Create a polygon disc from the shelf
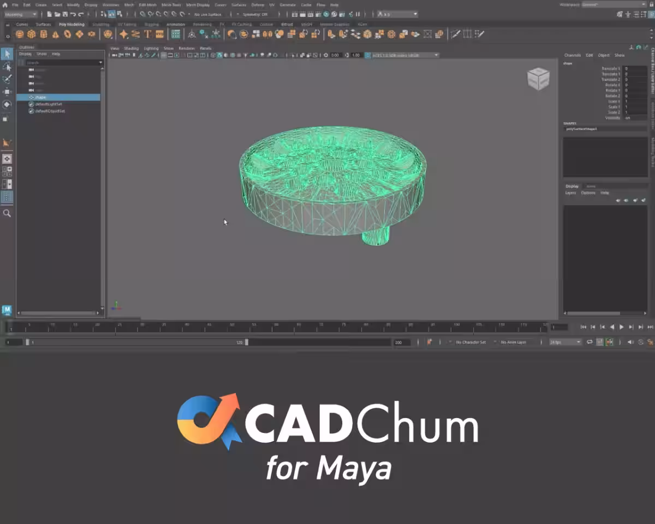The image size is (655, 524). (x=91, y=34)
